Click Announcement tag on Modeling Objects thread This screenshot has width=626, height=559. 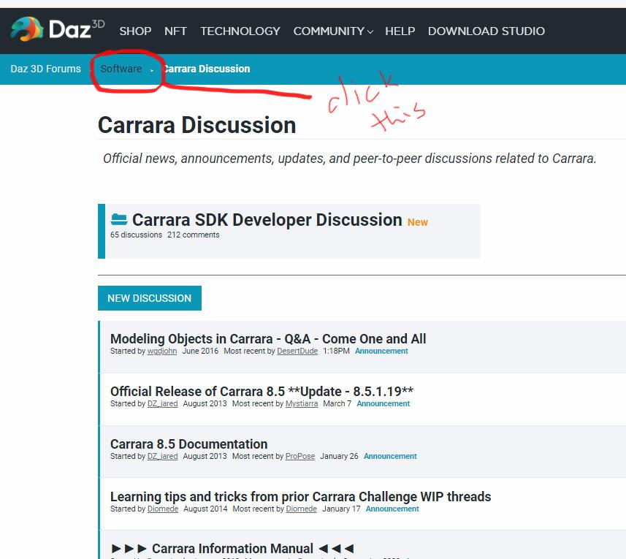[381, 351]
